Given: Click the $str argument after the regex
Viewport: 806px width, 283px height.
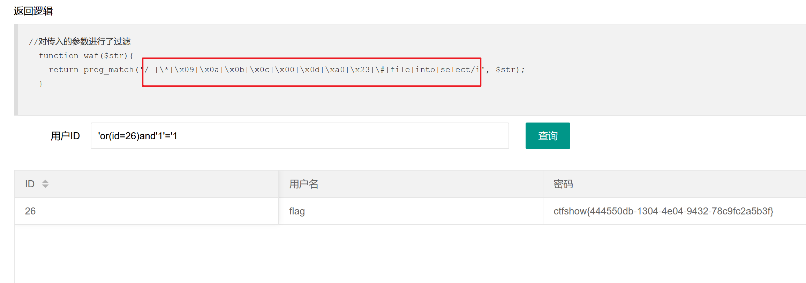Looking at the screenshot, I should point(505,70).
